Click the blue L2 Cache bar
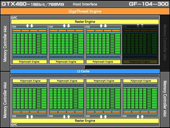Image resolution: width=170 pixels, height=128 pixels. pyautogui.click(x=85, y=71)
